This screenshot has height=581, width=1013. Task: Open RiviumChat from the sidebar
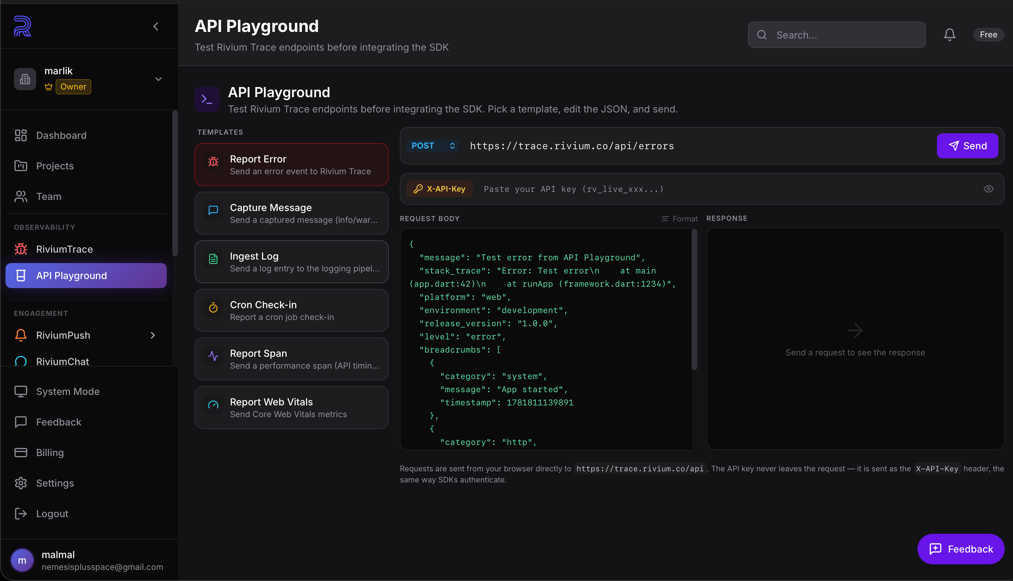[x=86, y=360]
